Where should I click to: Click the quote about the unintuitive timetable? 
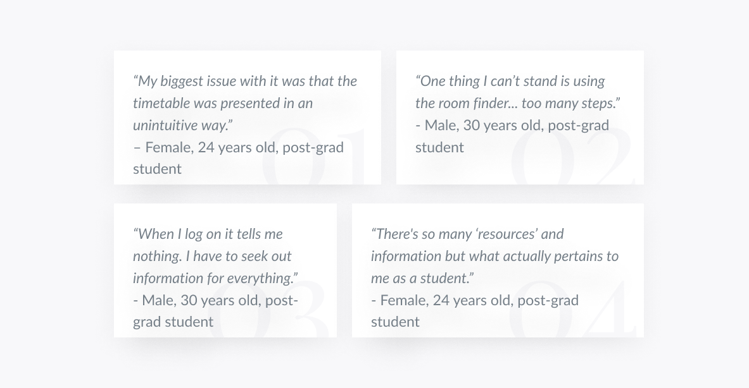click(244, 103)
